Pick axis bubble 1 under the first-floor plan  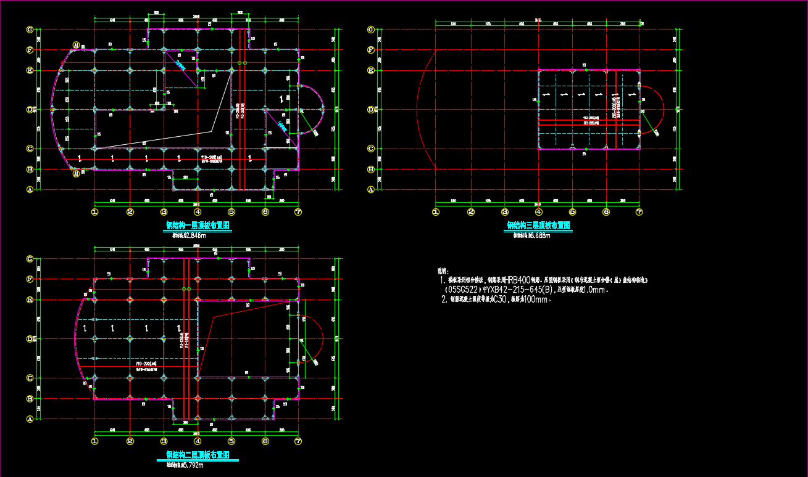(95, 212)
